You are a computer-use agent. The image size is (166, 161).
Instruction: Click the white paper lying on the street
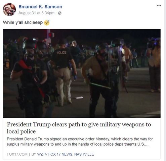[x=79, y=98]
